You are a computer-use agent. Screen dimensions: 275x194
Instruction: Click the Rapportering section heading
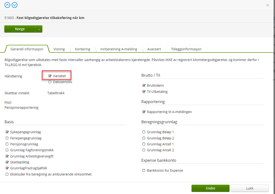click(153, 102)
